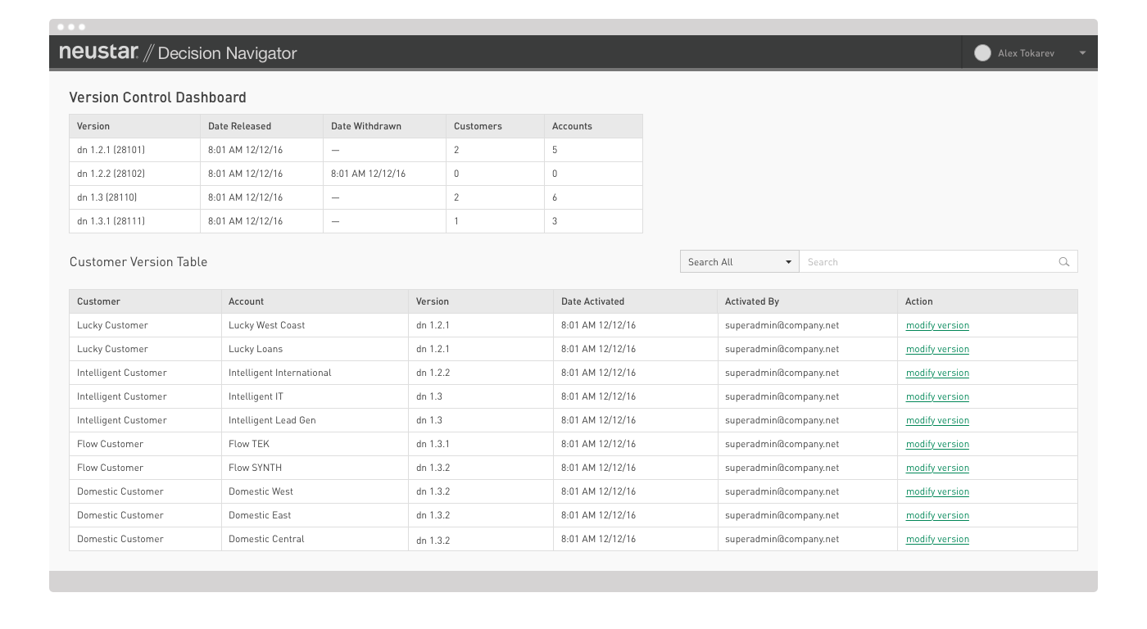Viewport: 1147px width, 629px height.
Task: Click the Neustar logo
Action: (x=99, y=52)
